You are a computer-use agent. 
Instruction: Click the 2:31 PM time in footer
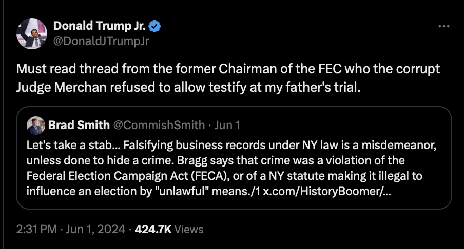click(36, 230)
